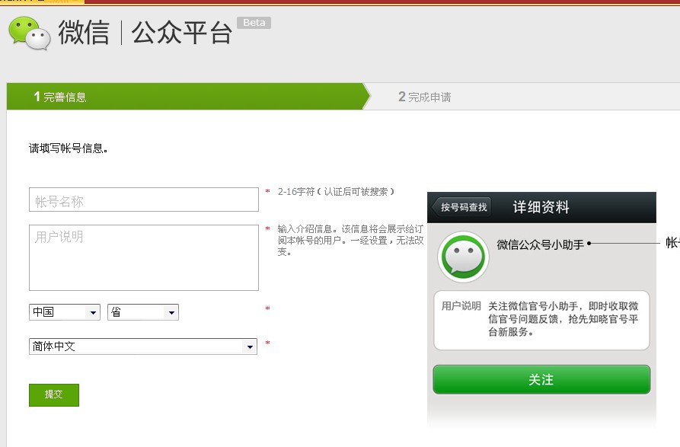
Task: Open the 中国 country dropdown
Action: [65, 312]
